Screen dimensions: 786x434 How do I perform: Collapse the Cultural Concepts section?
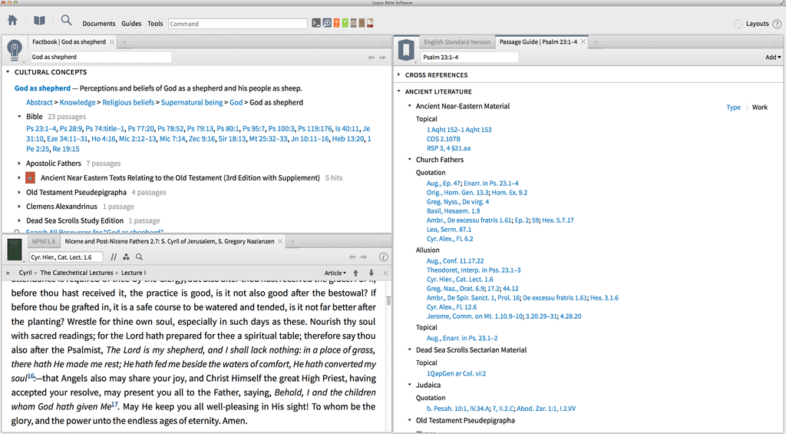coord(8,72)
